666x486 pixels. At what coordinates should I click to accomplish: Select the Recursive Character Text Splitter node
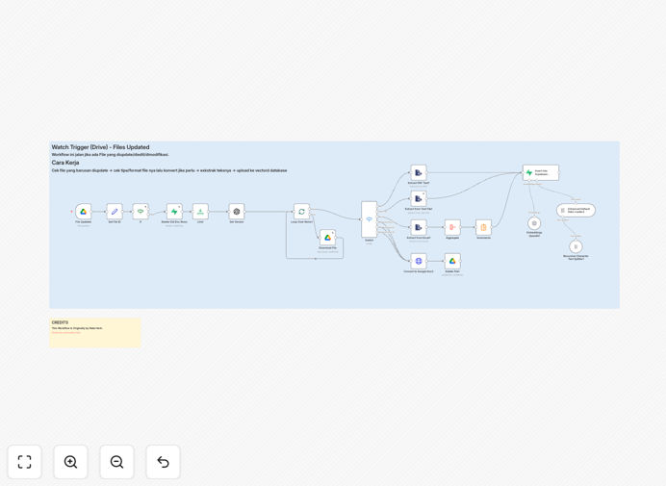click(576, 246)
